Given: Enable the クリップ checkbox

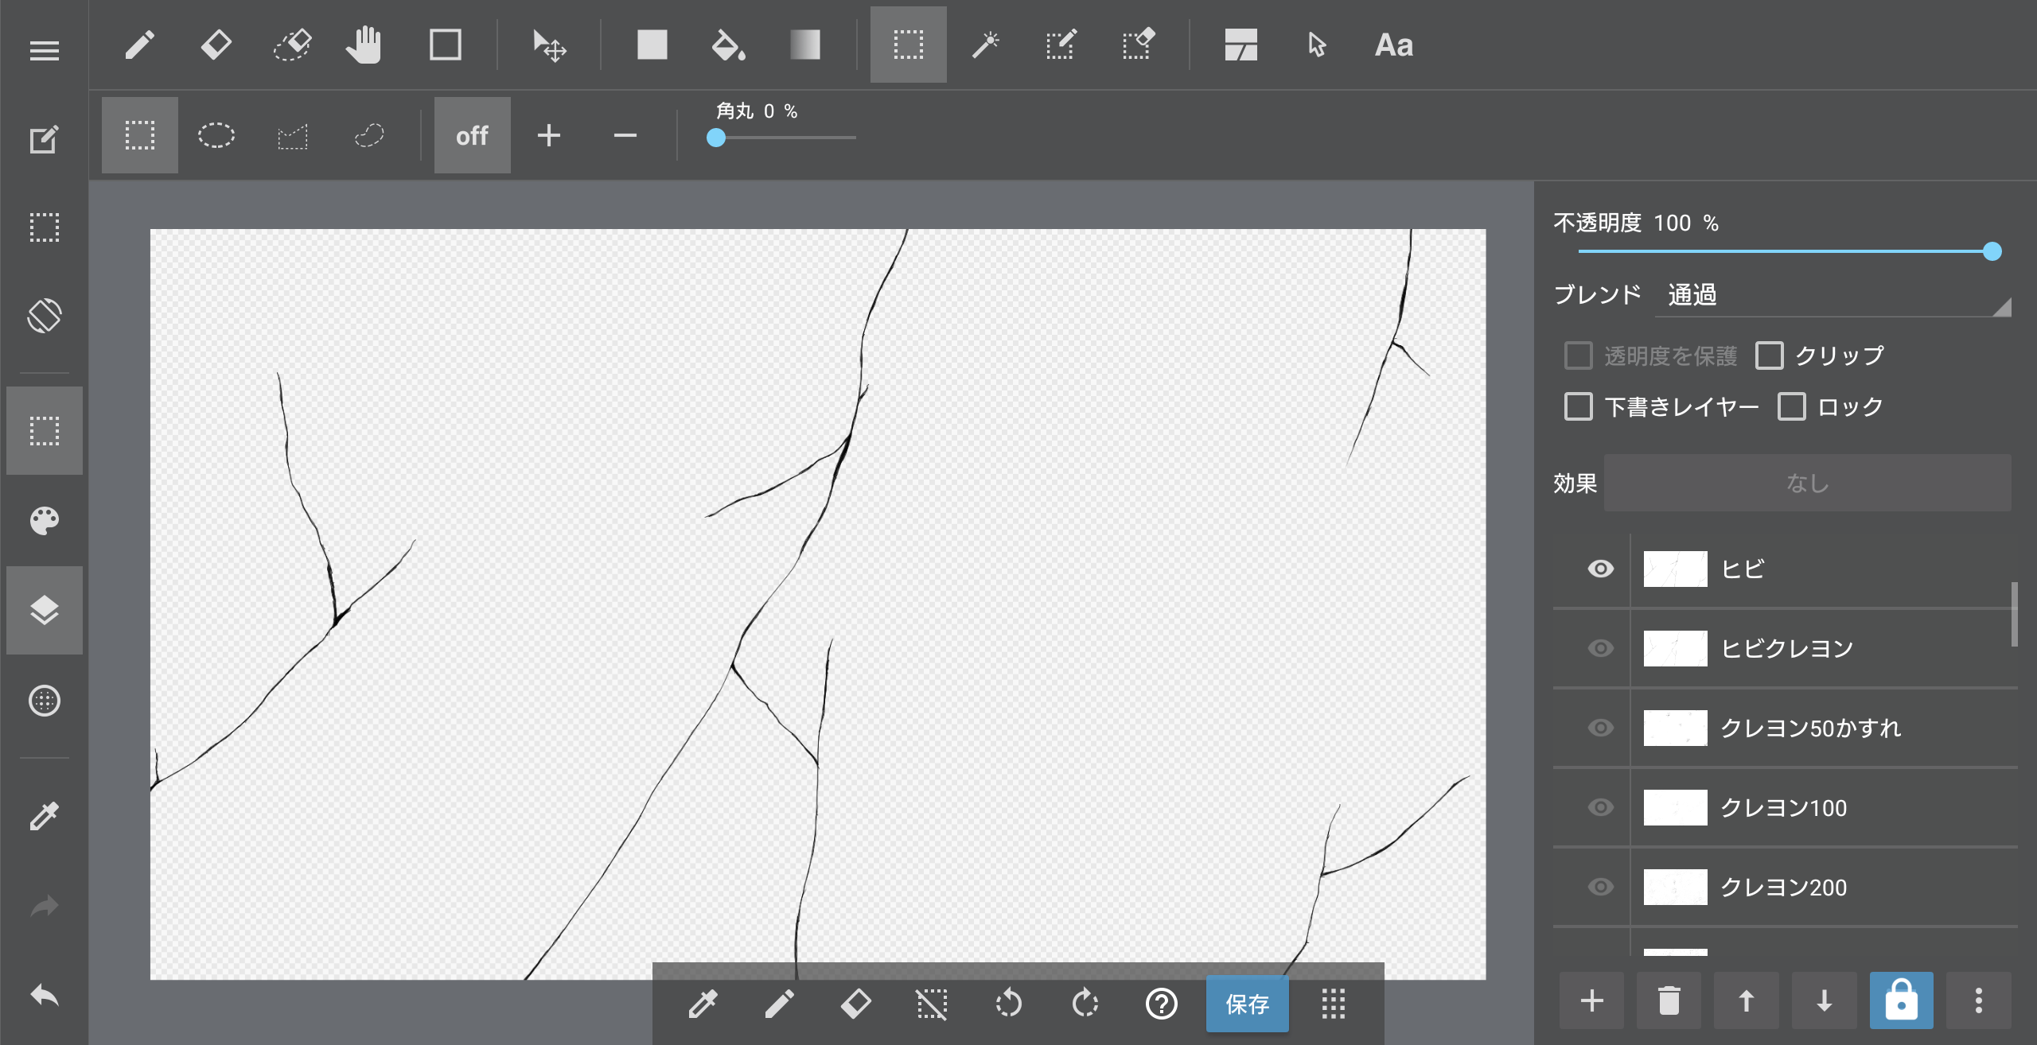Looking at the screenshot, I should 1770,355.
